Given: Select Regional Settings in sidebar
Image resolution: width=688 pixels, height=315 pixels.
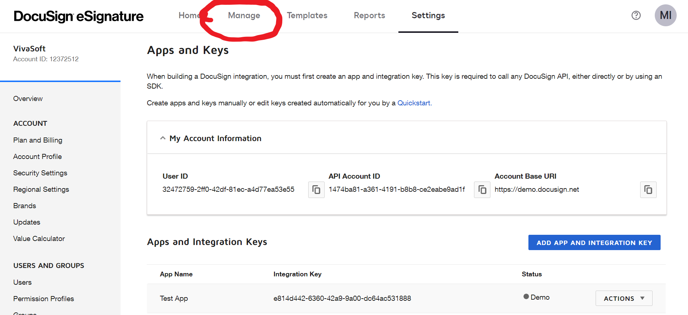Looking at the screenshot, I should click(41, 189).
